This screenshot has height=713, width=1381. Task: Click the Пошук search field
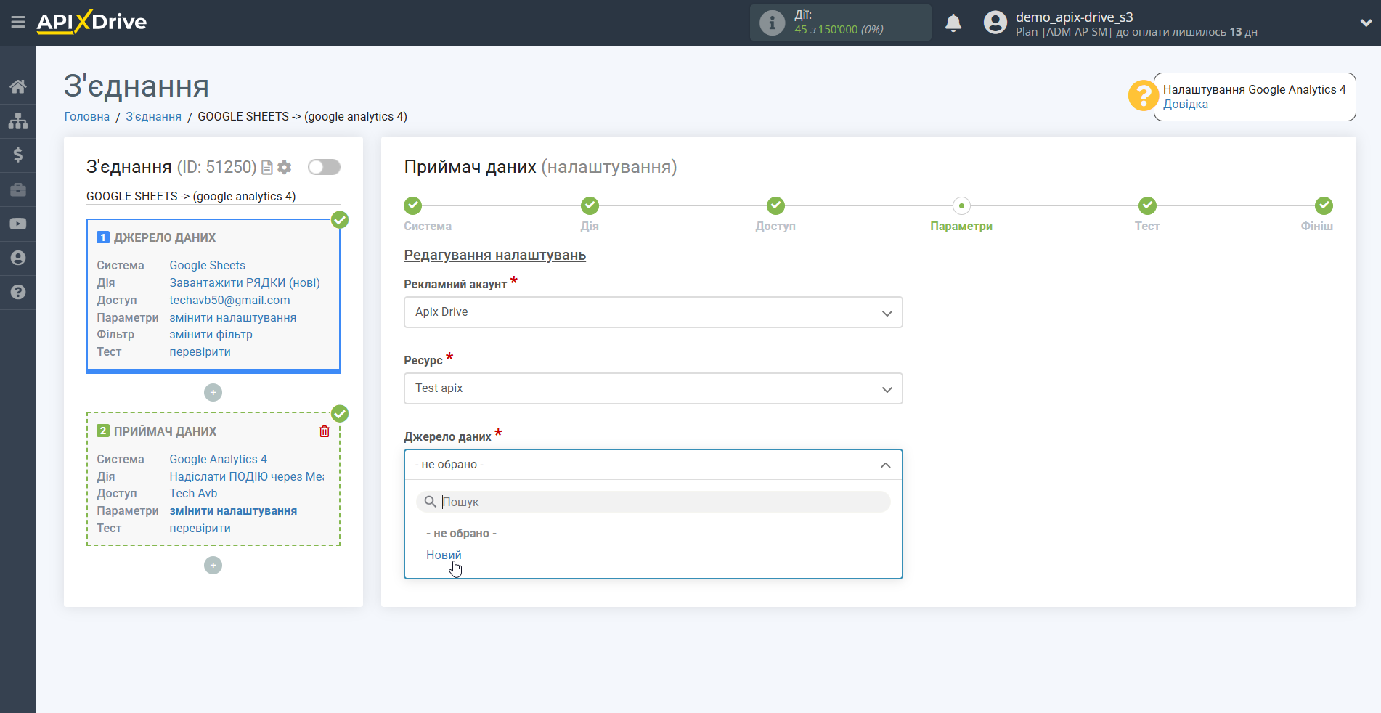tap(653, 502)
